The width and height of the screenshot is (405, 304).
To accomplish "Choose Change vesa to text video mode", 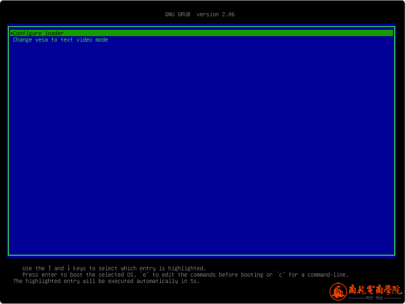I will coord(60,40).
